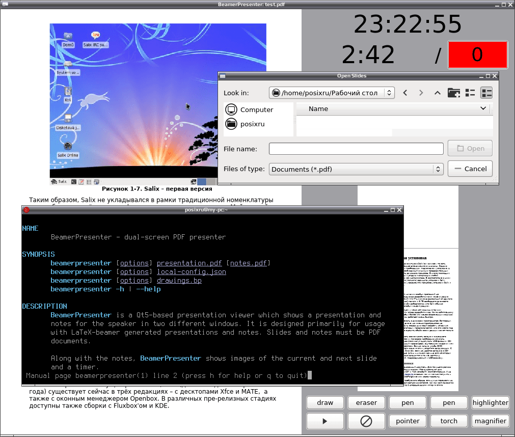Navigate to parent directory in Open Slides
The width and height of the screenshot is (515, 437).
tap(437, 93)
